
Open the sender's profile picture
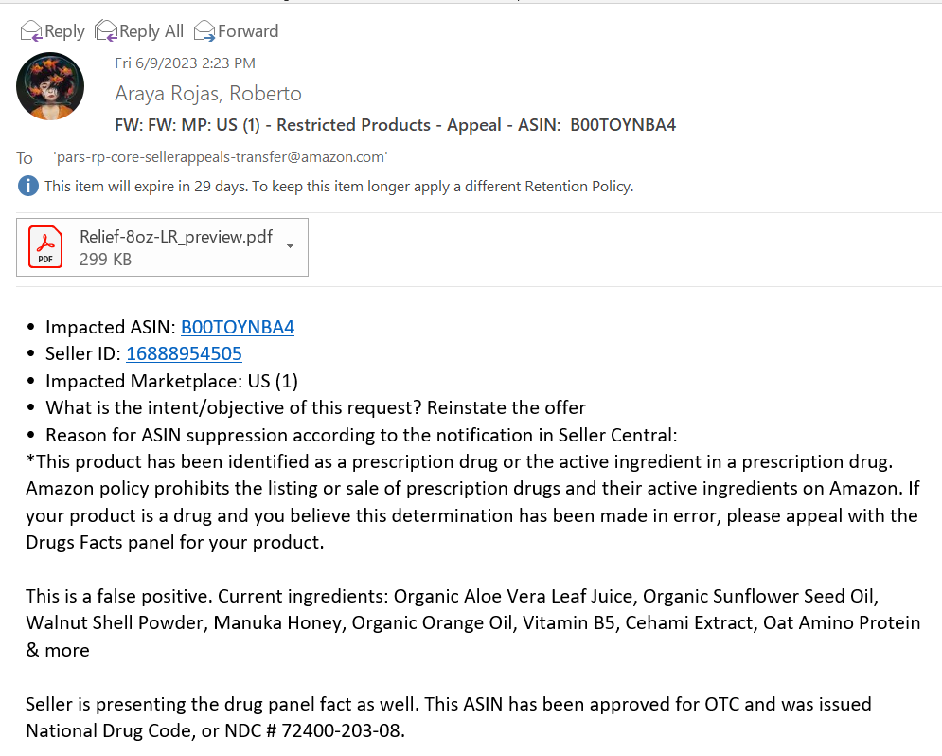coord(50,86)
